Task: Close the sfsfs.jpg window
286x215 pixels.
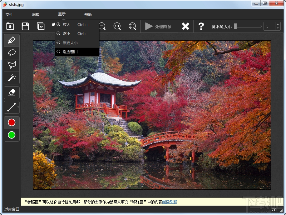Action: click(x=276, y=3)
